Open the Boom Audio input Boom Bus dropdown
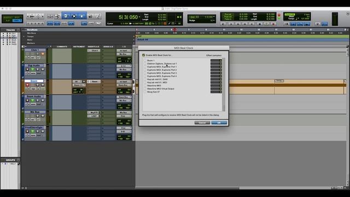The width and height of the screenshot is (350, 197). tap(124, 97)
